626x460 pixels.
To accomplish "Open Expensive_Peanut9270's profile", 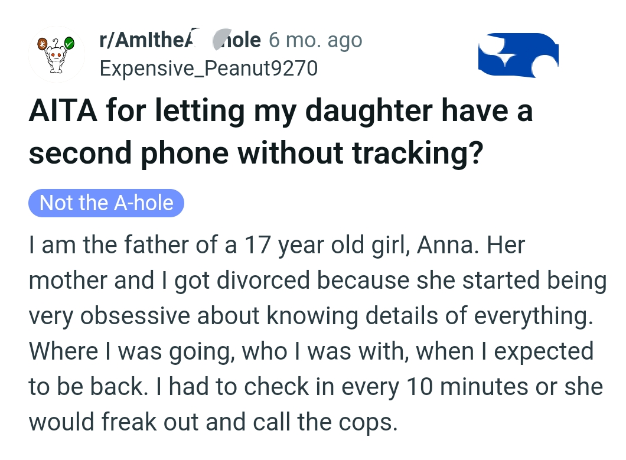I will click(x=208, y=68).
